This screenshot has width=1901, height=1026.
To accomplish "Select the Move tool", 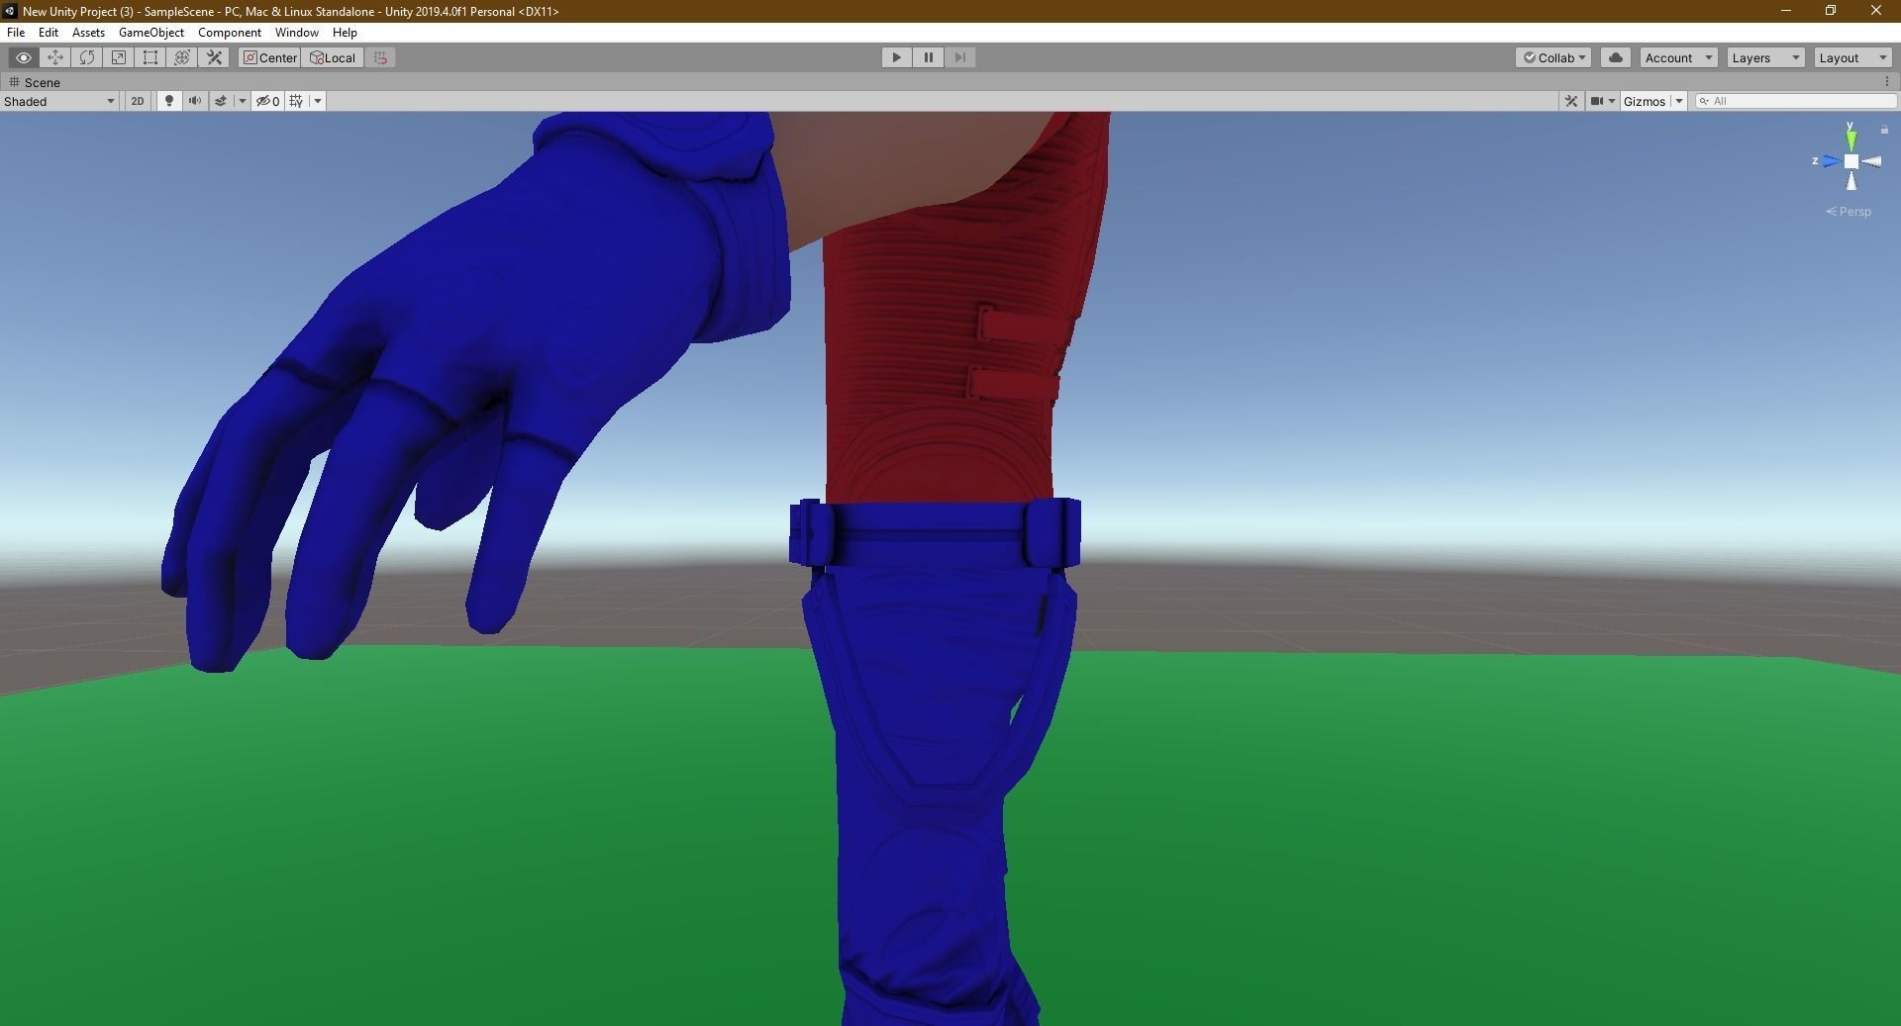I will [55, 57].
